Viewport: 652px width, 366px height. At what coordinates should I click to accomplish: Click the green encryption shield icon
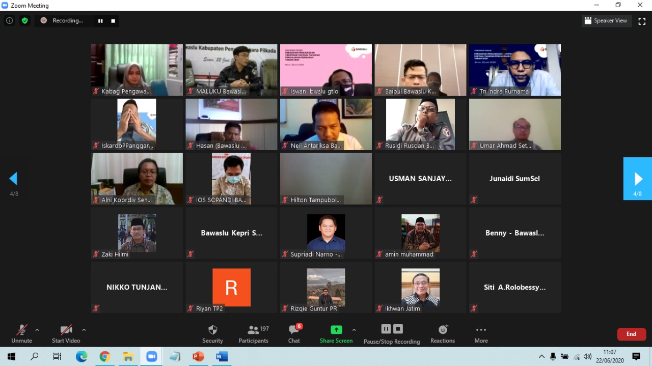coord(24,20)
